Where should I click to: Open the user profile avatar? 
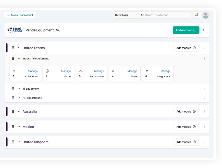coord(206,15)
